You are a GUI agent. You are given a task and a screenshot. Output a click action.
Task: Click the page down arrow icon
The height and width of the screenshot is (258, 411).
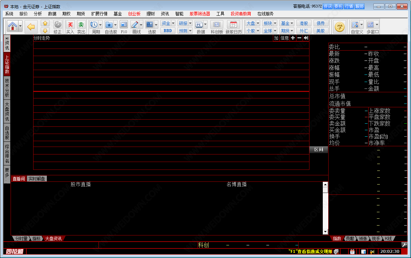(45, 30)
